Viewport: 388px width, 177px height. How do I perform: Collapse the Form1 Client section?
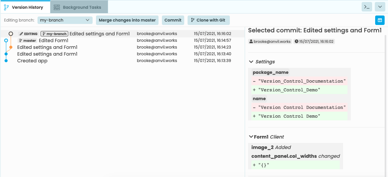(251, 137)
